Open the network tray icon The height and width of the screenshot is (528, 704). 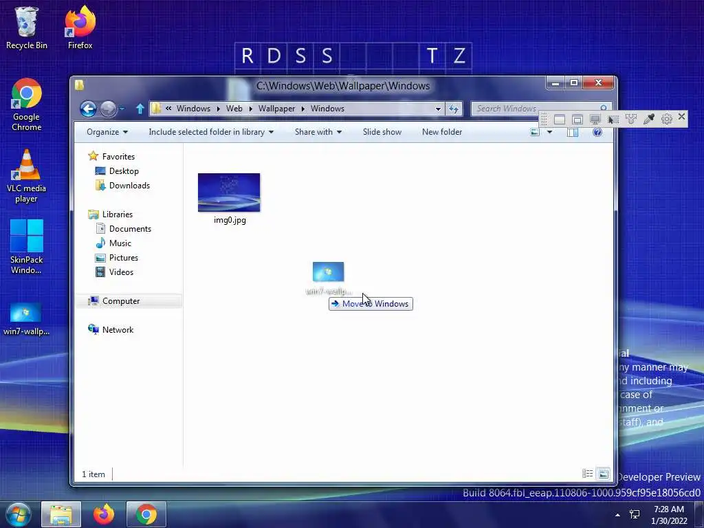coord(635,514)
